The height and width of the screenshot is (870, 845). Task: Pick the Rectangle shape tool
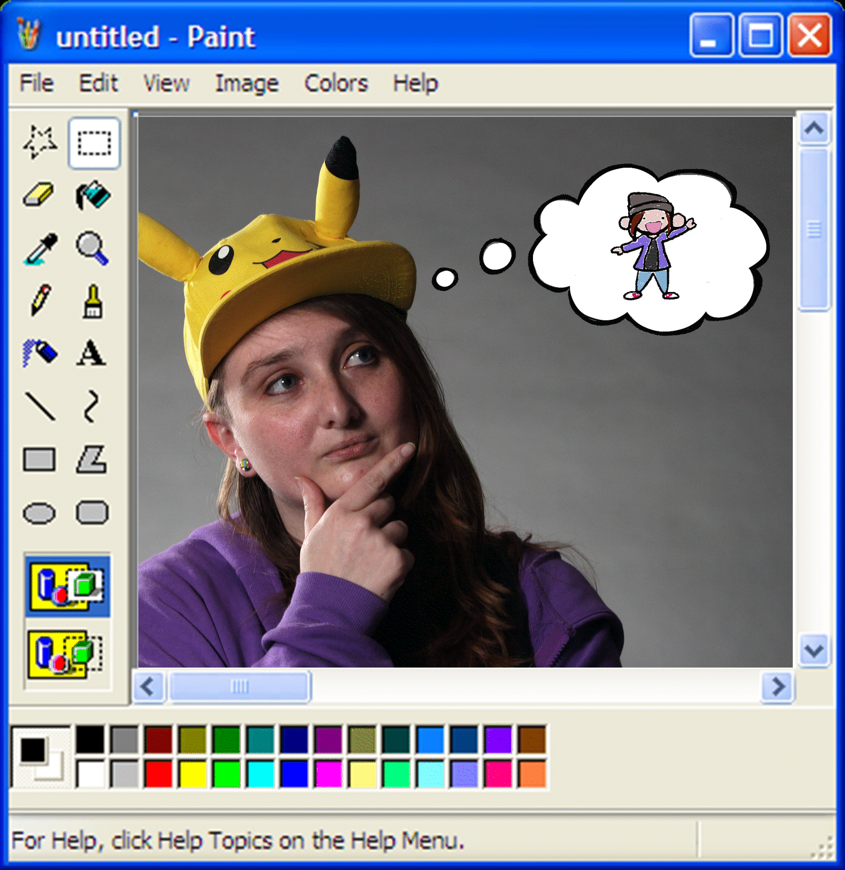(39, 459)
